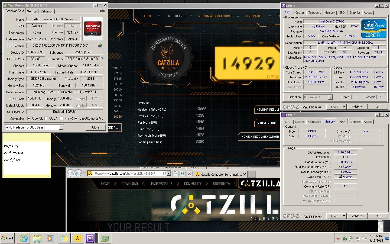Click the Bus Interface question mark icon
The height and width of the screenshot is (244, 390).
[x=102, y=59]
